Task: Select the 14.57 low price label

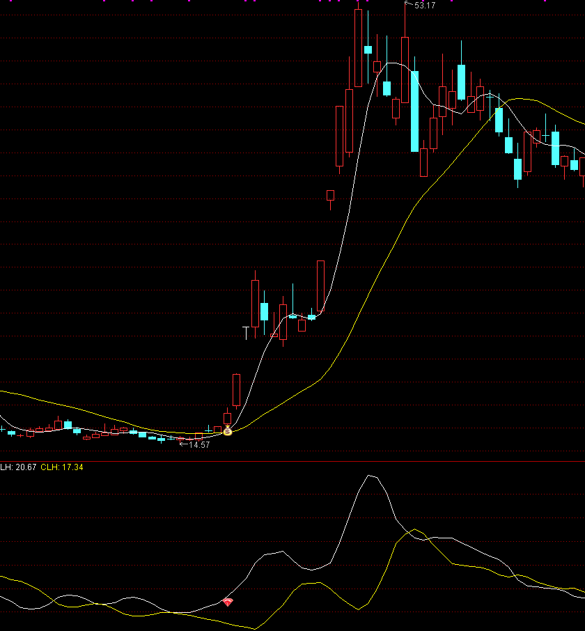Action: 199,444
